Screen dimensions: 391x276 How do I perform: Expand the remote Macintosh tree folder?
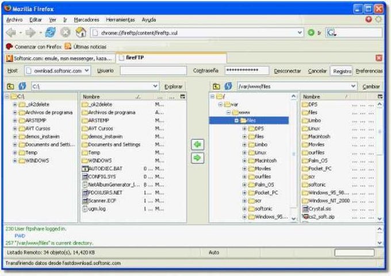coord(244,160)
